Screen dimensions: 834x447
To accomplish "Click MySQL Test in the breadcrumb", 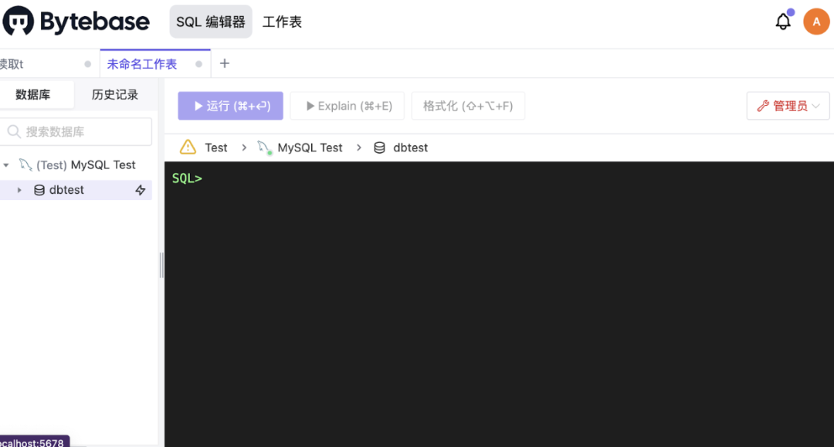I will click(310, 147).
